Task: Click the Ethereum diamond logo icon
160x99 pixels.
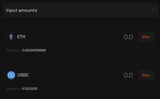Action: 11,37
